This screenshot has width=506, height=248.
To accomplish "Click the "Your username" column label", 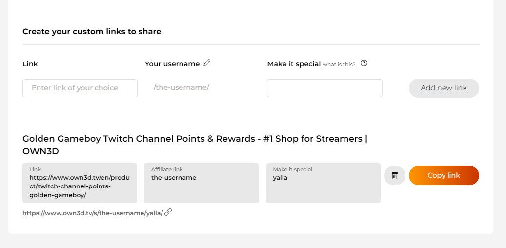I will click(172, 64).
